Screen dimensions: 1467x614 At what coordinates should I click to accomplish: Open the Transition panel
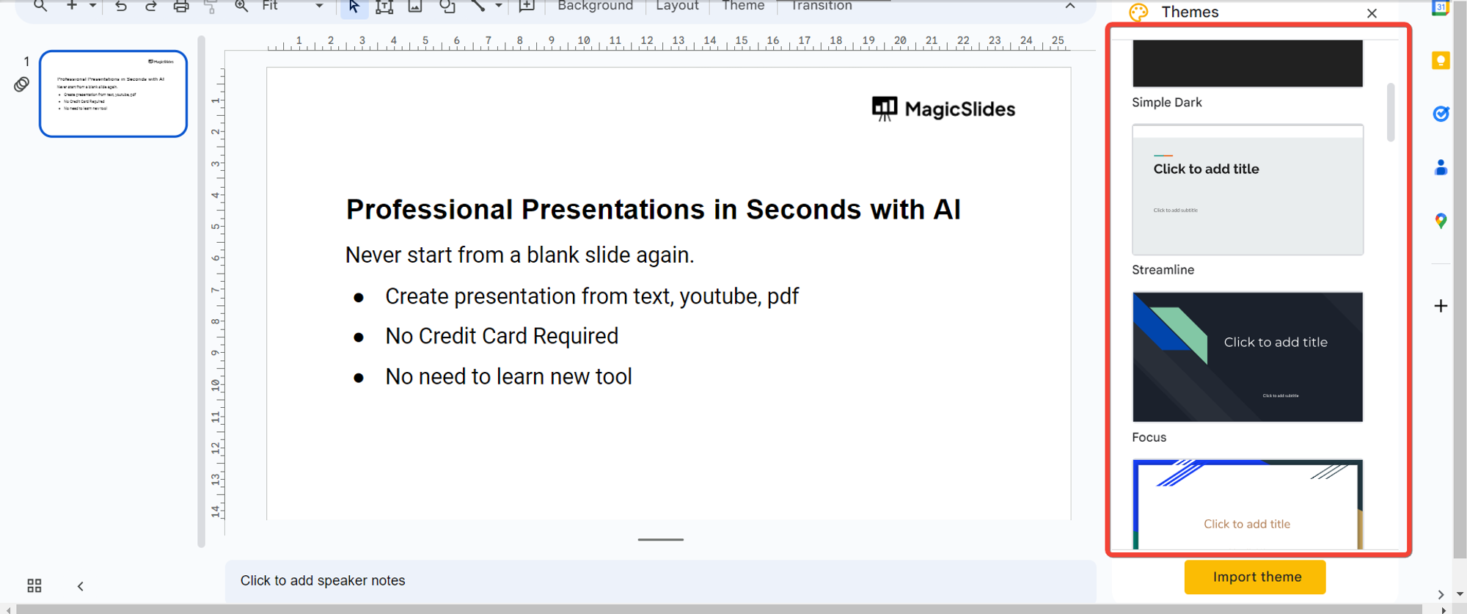click(x=822, y=6)
